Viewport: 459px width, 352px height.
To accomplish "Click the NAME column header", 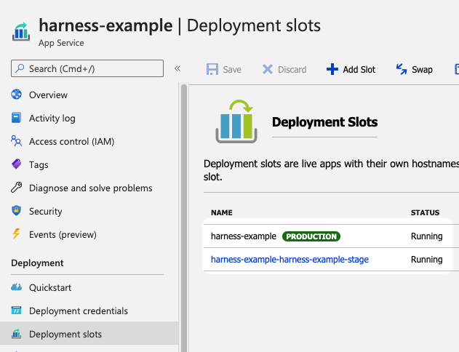I will pyautogui.click(x=222, y=212).
